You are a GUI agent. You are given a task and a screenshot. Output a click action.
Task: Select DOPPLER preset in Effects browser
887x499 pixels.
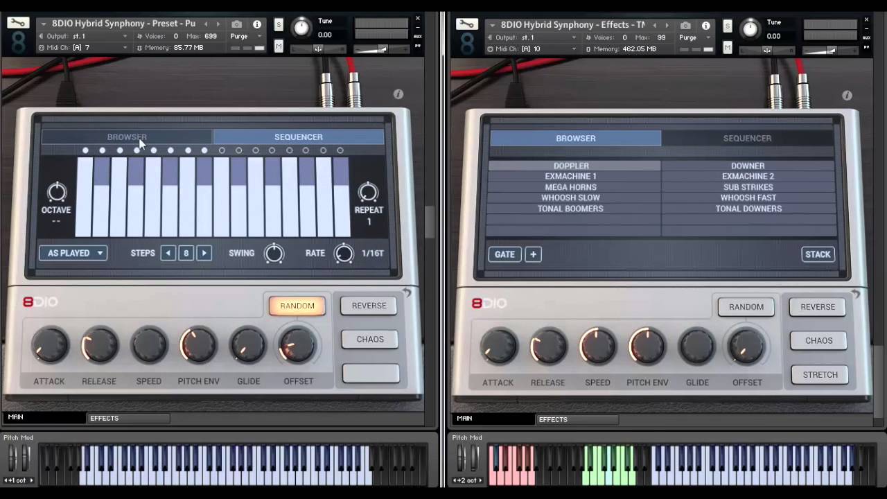click(x=574, y=166)
